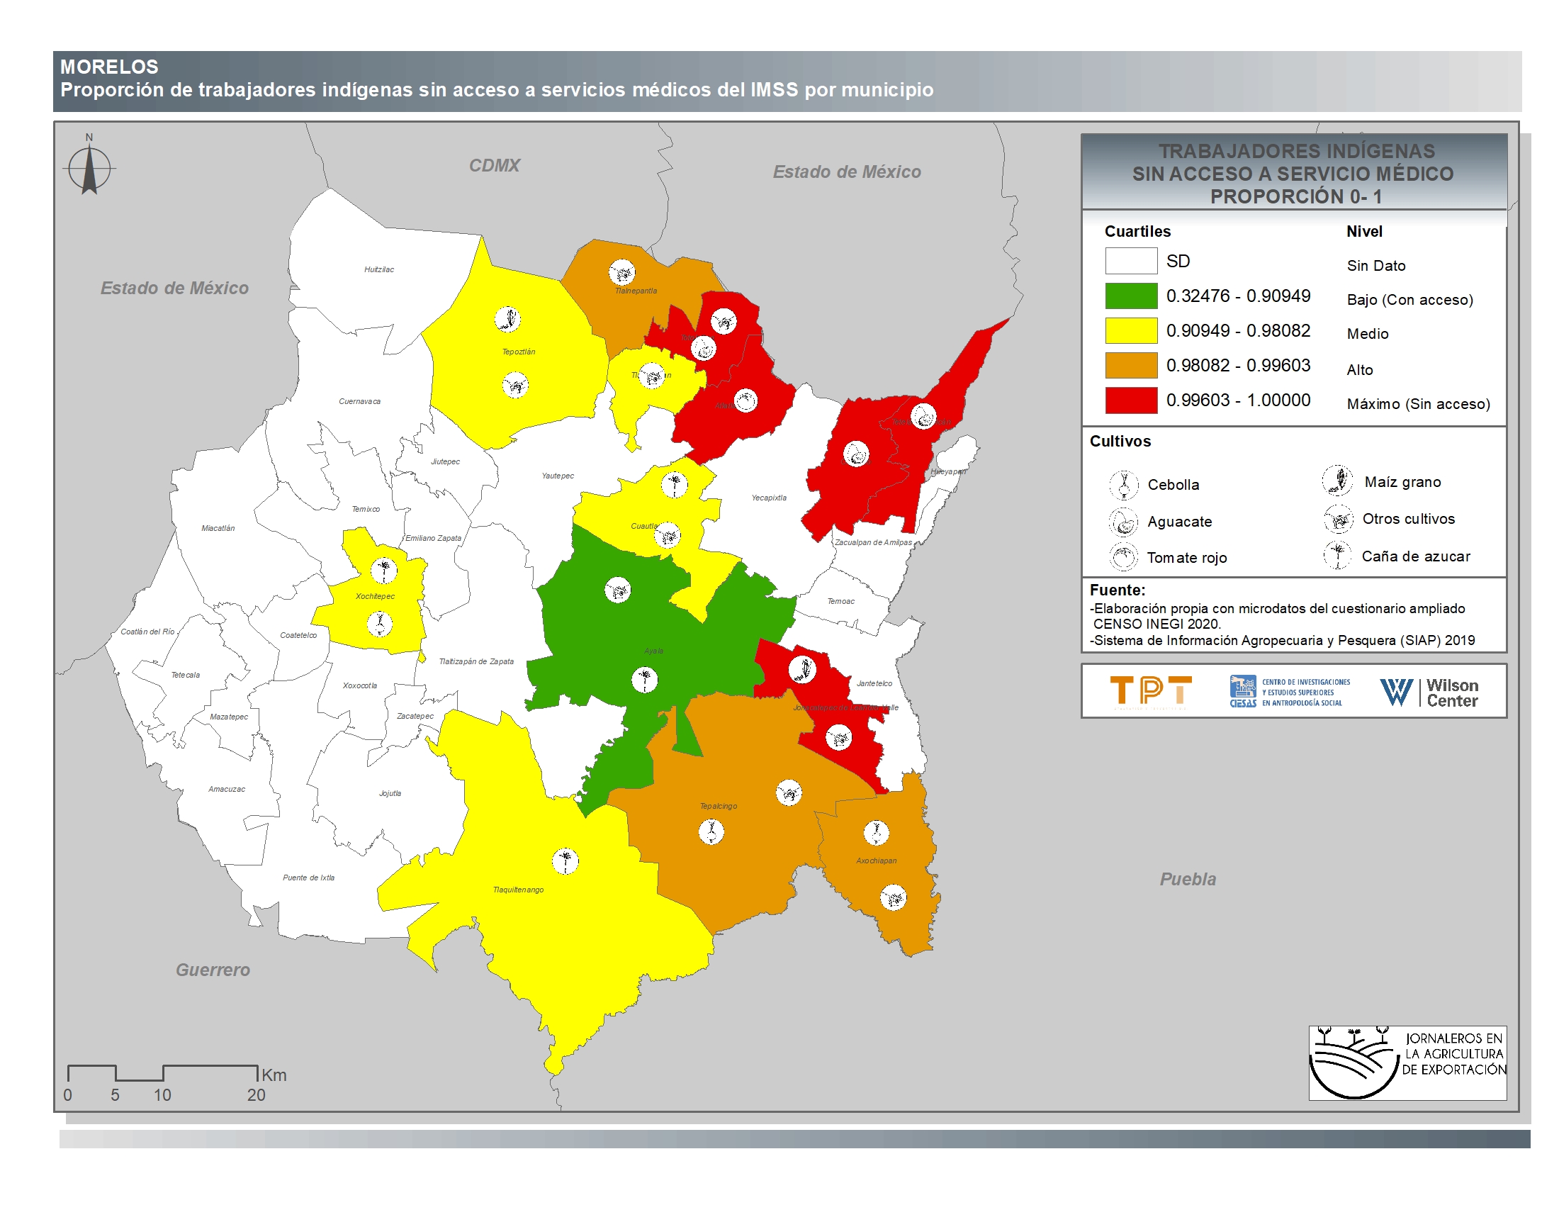Click the Tlaquiltenango municipality label
Viewport: 1559px width, 1205px height.
[518, 890]
